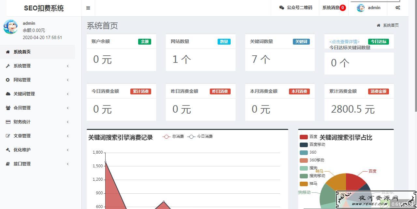Expand 网站管理 submenu chevron
This screenshot has width=417, height=209.
[x=68, y=80]
